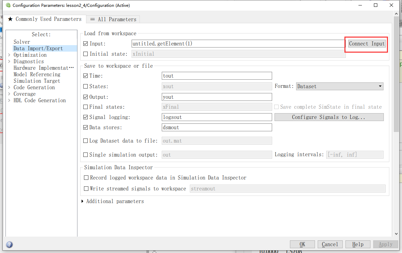The height and width of the screenshot is (253, 402).
Task: Uncheck the Output checkbox
Action: point(86,97)
